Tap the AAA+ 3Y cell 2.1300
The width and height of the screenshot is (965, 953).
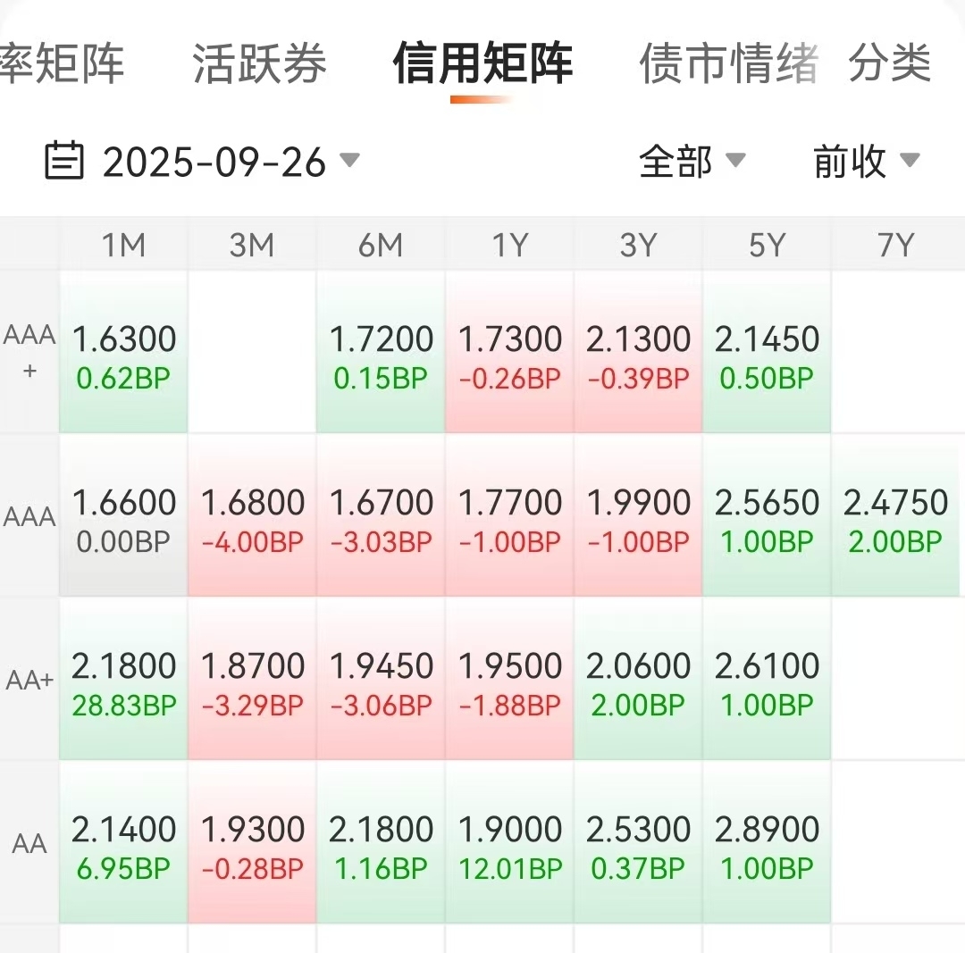tap(638, 353)
